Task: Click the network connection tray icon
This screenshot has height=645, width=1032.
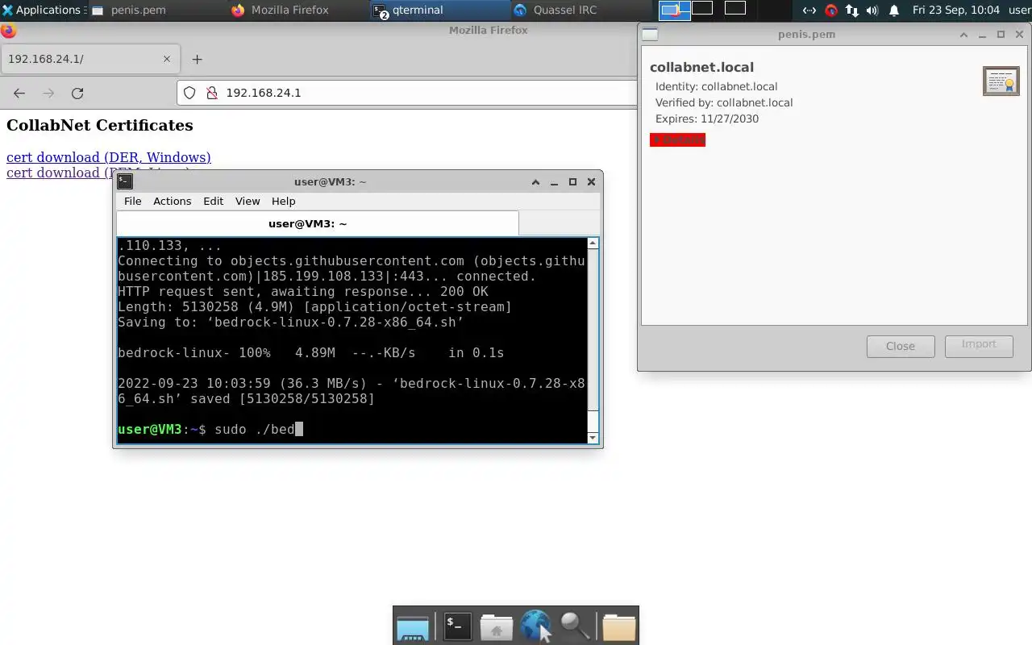Action: click(809, 10)
